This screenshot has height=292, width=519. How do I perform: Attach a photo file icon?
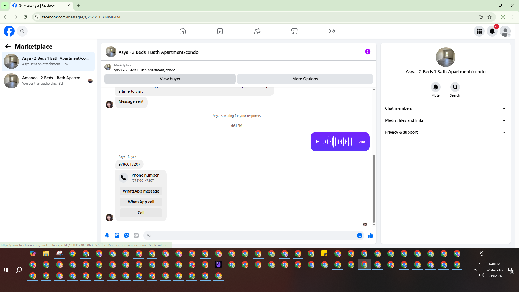117,235
